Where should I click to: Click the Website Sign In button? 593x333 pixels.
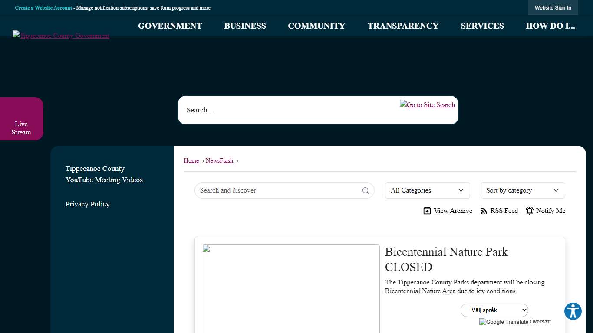[553, 8]
